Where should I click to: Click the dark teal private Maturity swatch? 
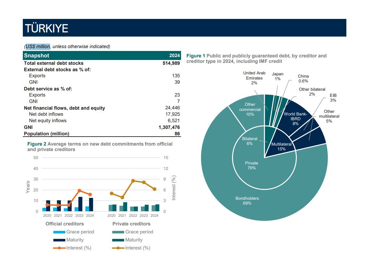pos(118,240)
